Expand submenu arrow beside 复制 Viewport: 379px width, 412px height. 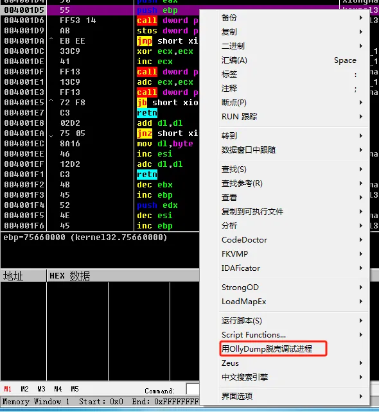[361, 32]
